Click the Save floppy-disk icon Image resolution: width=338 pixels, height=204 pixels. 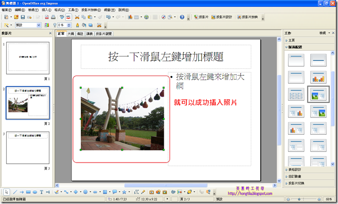click(23, 17)
